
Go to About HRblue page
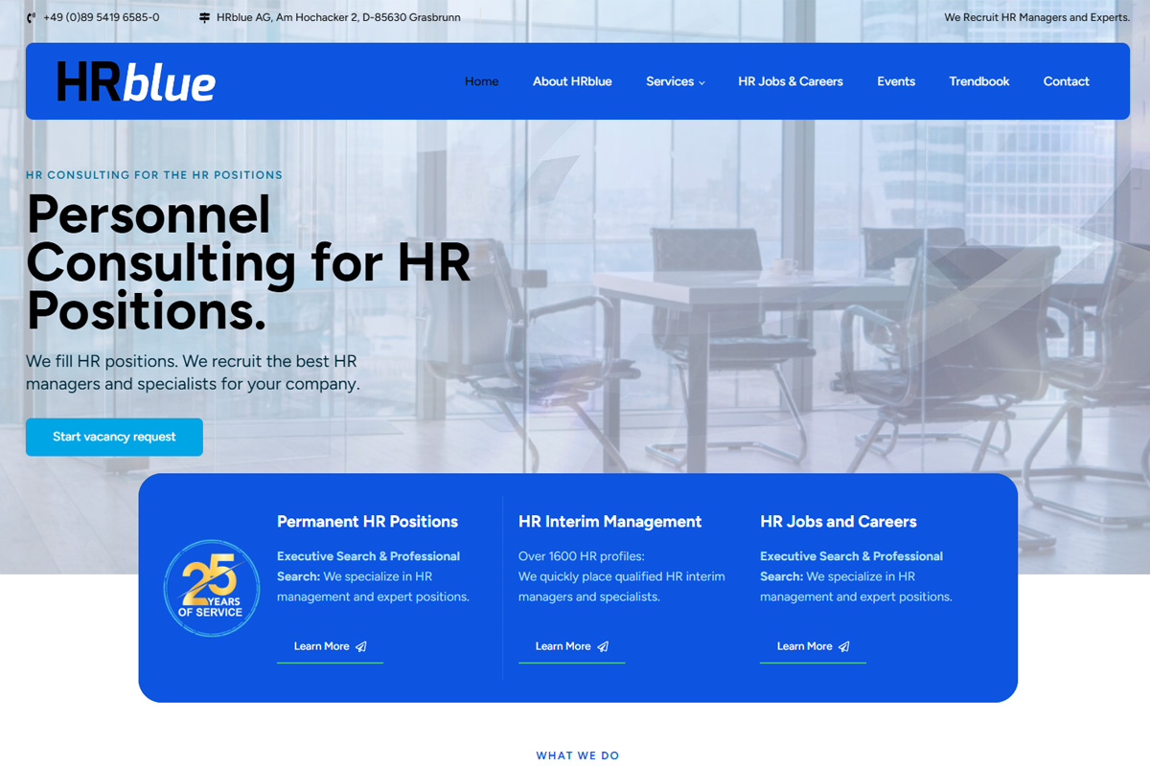coord(572,81)
